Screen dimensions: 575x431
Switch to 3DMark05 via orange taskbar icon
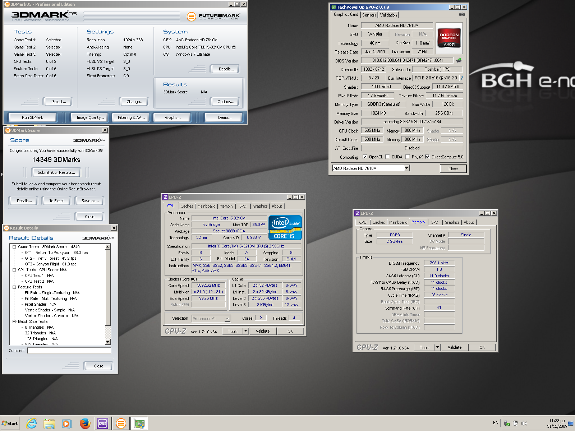click(x=121, y=423)
